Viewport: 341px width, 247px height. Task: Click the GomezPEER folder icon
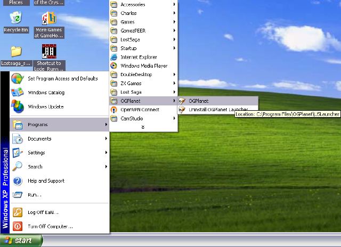(x=113, y=31)
